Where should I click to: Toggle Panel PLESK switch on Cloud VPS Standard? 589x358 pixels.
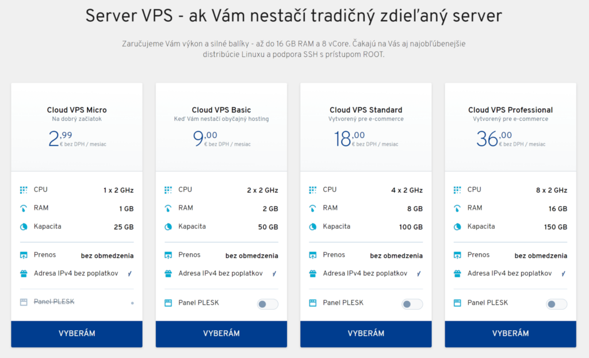(412, 304)
